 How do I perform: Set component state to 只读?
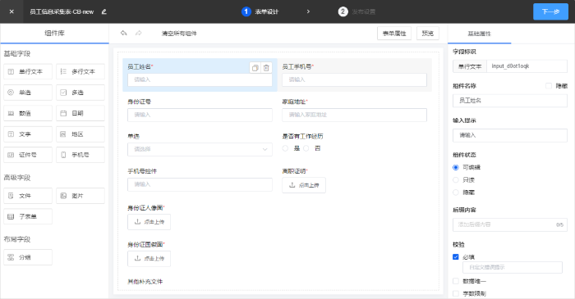(456, 180)
